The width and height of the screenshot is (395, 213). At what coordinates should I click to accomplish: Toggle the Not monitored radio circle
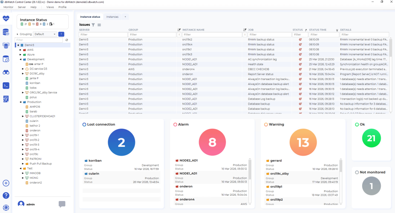(x=357, y=172)
